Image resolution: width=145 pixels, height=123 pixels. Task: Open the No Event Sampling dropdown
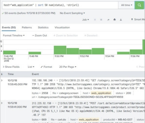tap(72, 13)
